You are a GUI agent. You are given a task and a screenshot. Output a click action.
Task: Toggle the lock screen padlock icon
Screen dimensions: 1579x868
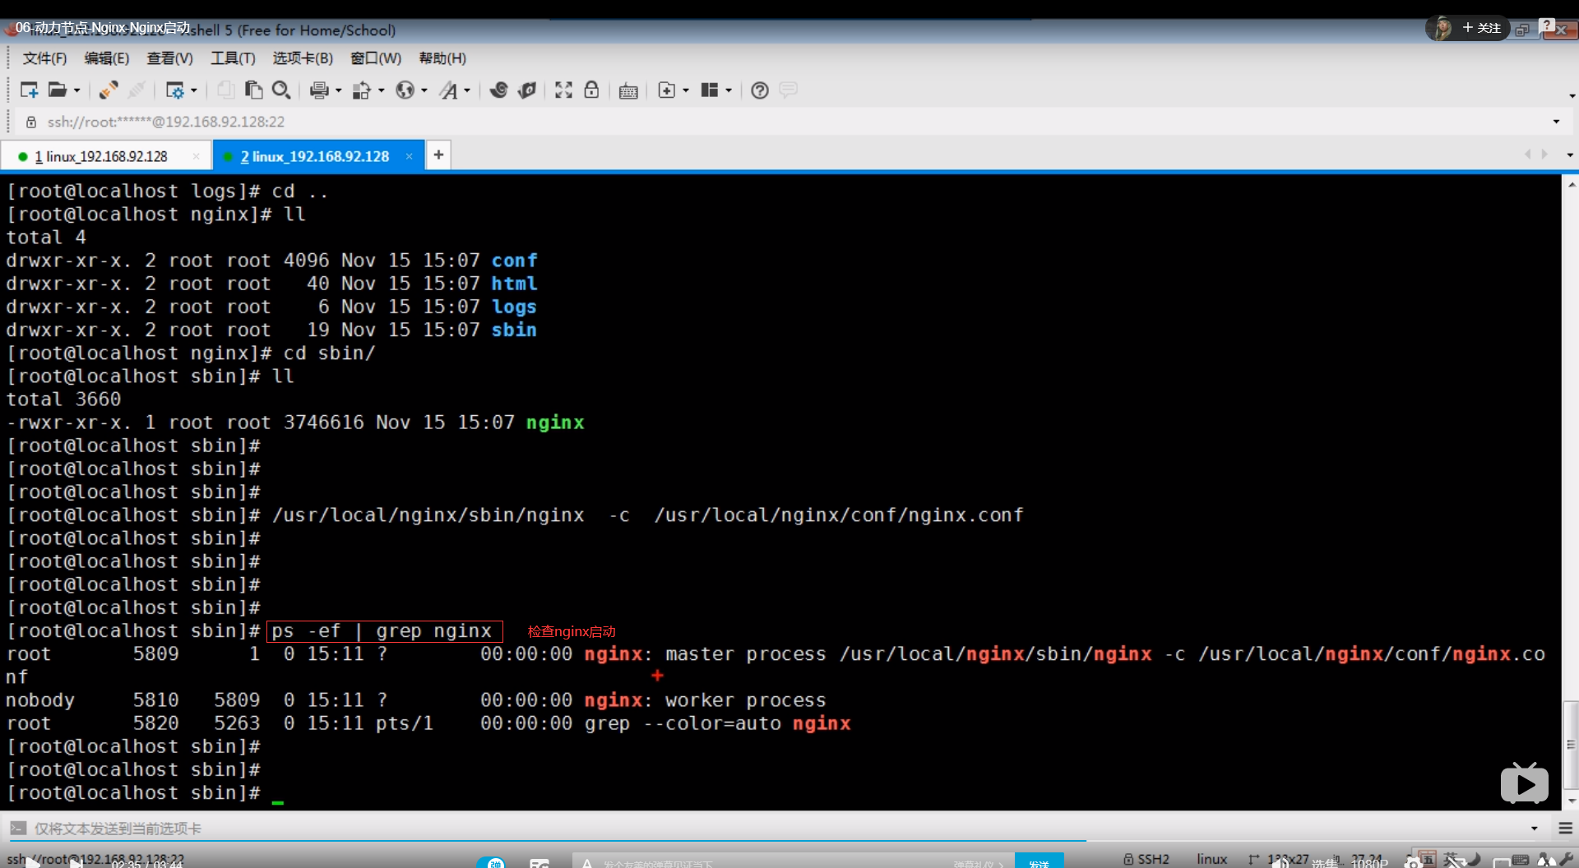point(591,90)
